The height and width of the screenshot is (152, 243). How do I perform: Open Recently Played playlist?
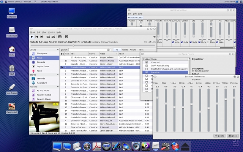click(44, 99)
